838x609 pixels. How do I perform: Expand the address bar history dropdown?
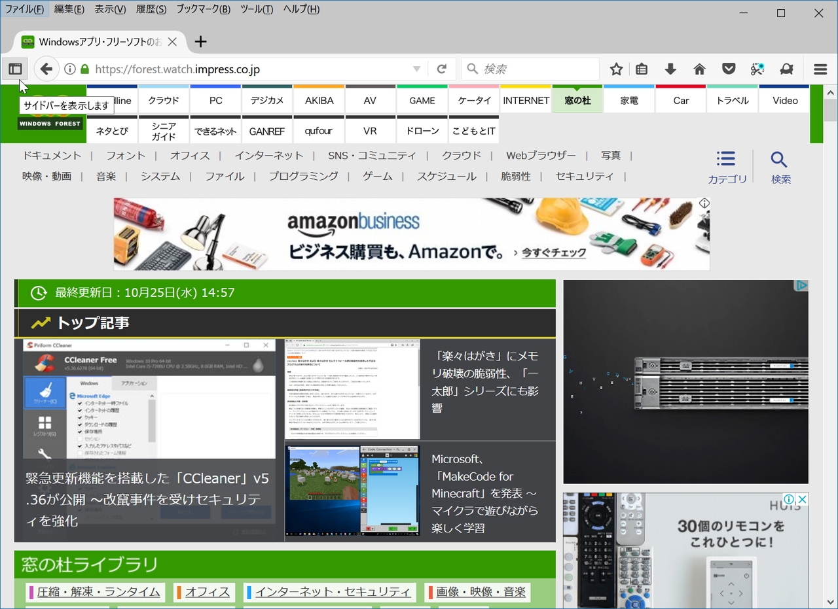416,68
